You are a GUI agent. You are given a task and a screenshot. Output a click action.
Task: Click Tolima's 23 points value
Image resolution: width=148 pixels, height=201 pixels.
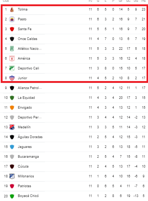144,9
